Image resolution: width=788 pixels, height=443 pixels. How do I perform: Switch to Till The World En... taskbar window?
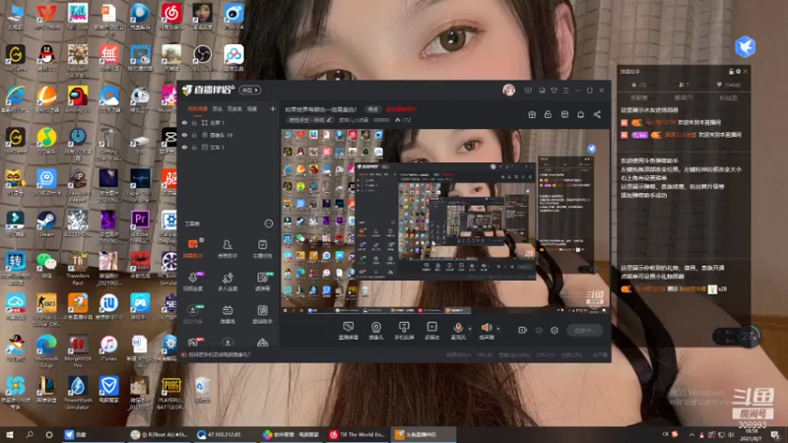[x=358, y=434]
